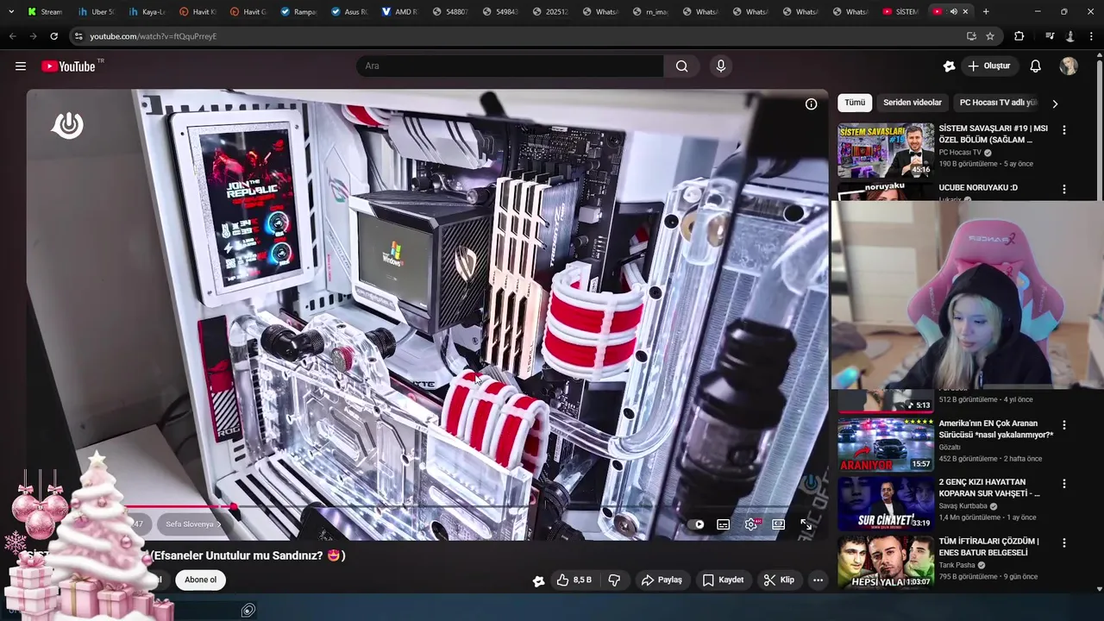Open more actions ellipsis below video
Screen dimensions: 1104x621
(x=818, y=580)
